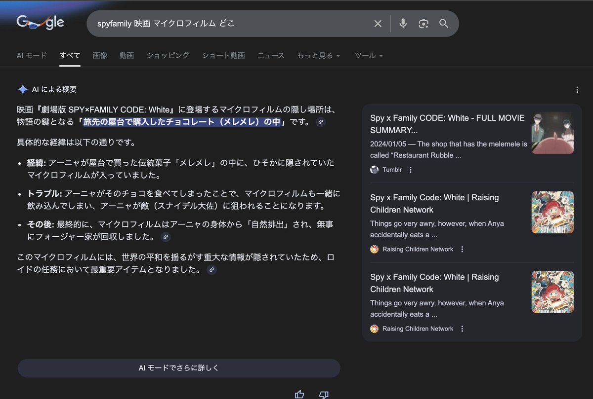Open Google Lens image search

coord(424,24)
